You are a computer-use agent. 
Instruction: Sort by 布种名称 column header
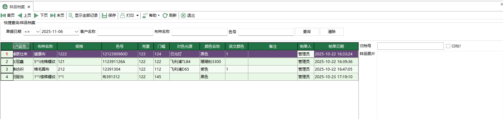coord(45,46)
